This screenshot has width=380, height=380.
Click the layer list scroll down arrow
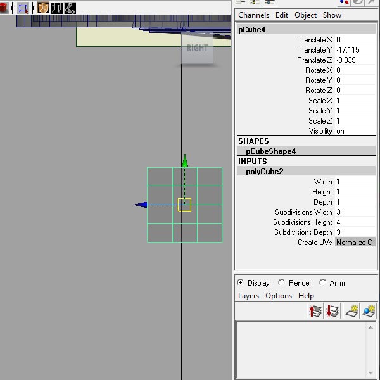[x=370, y=373]
